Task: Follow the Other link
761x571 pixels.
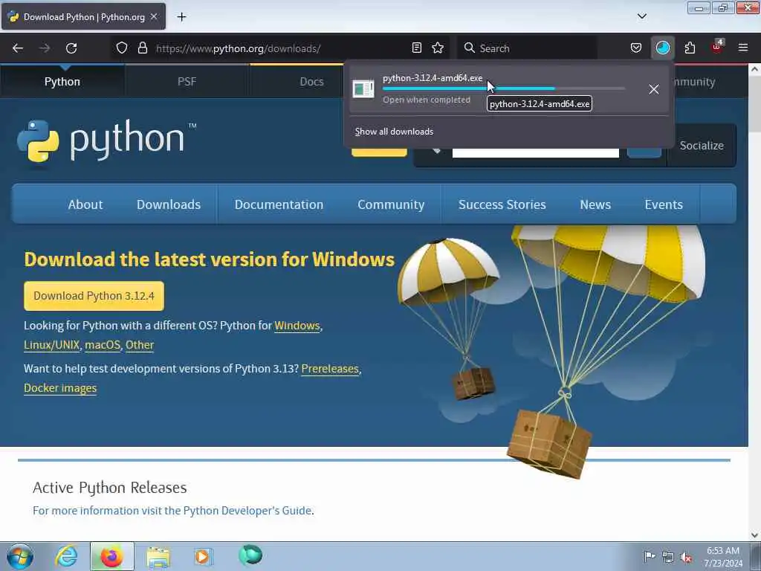Action: click(140, 345)
